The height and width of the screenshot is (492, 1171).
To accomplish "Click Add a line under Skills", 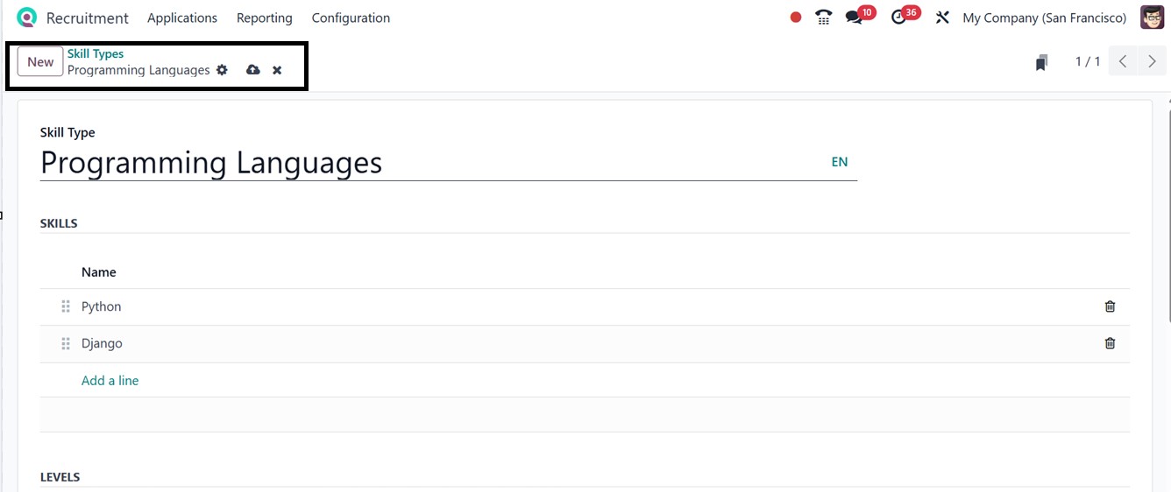I will click(110, 381).
